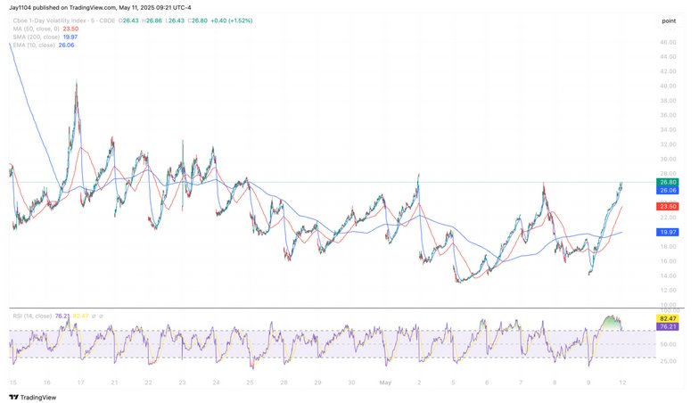Click the '40.00' price axis label
Image resolution: width=699 pixels, height=403 pixels.
pos(668,86)
